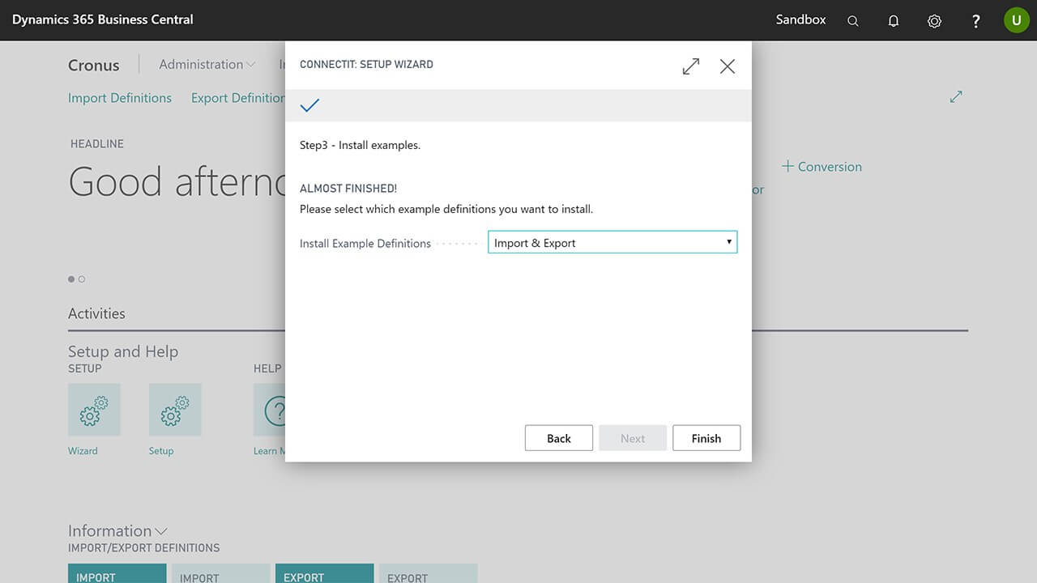The height and width of the screenshot is (583, 1037).
Task: Open the notifications bell
Action: tap(894, 21)
